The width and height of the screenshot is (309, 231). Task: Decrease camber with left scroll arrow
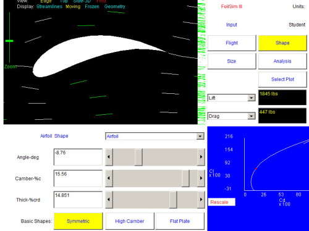click(x=109, y=178)
